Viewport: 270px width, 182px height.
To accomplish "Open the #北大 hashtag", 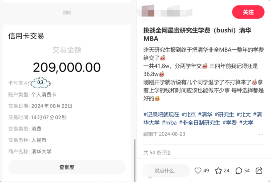I will click(243, 114).
